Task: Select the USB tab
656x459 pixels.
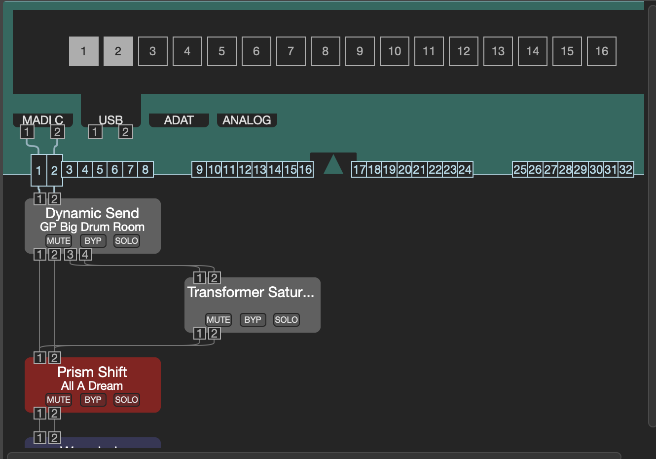Action: (x=110, y=120)
